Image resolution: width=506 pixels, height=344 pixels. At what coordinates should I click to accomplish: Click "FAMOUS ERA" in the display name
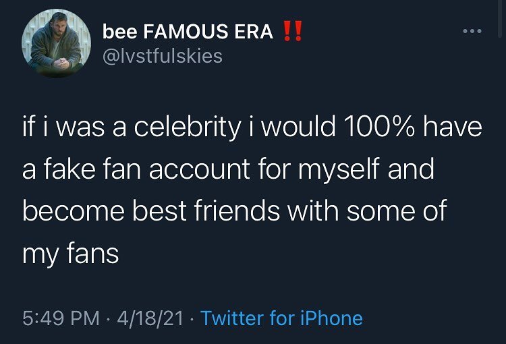point(209,32)
